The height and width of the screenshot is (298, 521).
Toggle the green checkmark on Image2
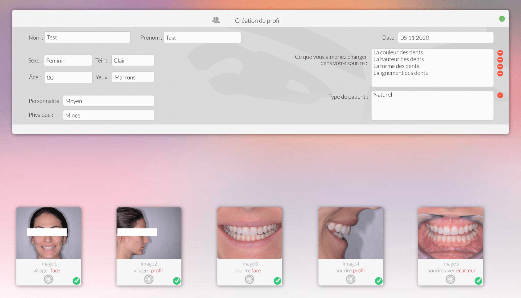click(177, 281)
